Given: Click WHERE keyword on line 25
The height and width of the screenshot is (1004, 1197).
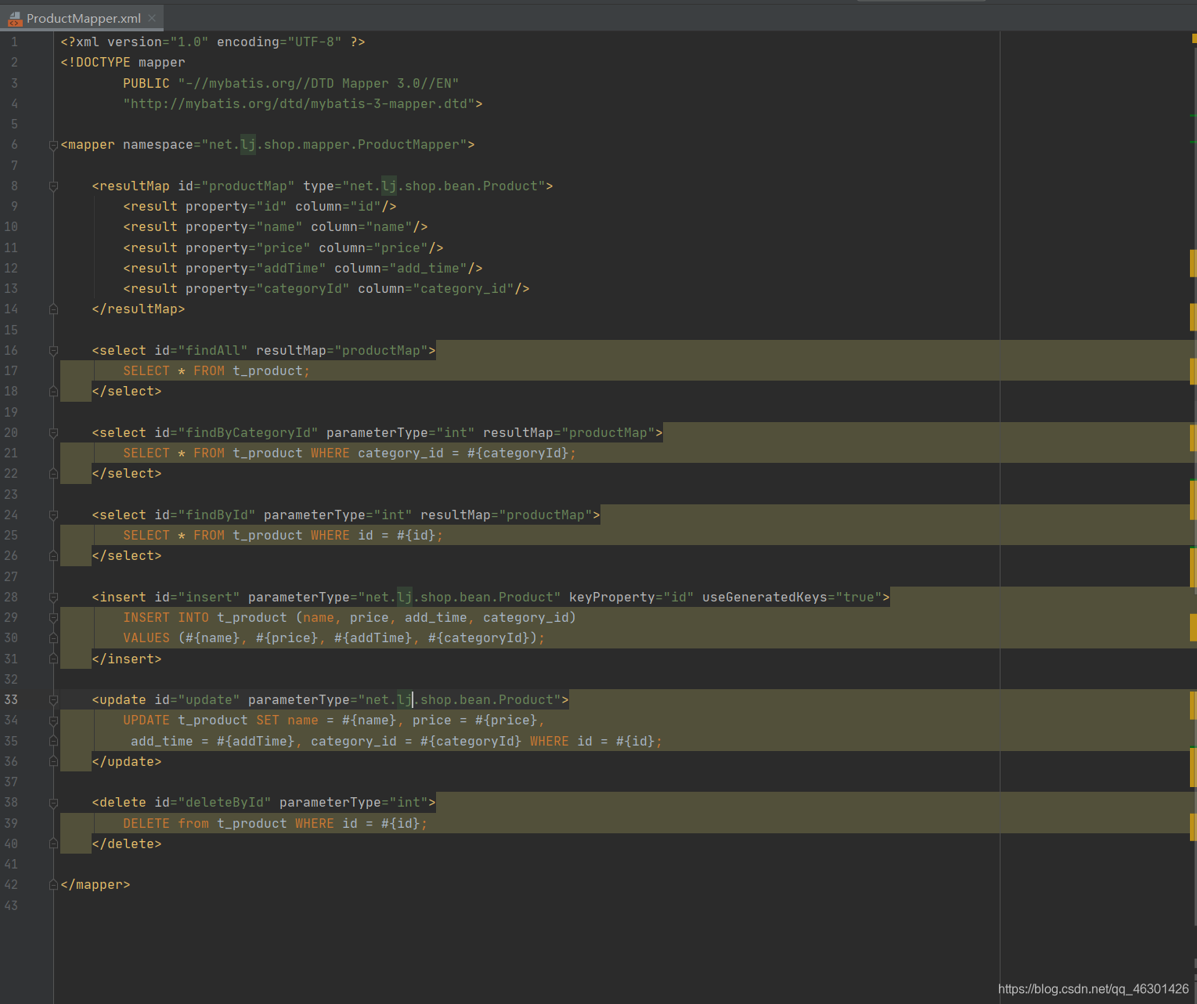Looking at the screenshot, I should 330,536.
